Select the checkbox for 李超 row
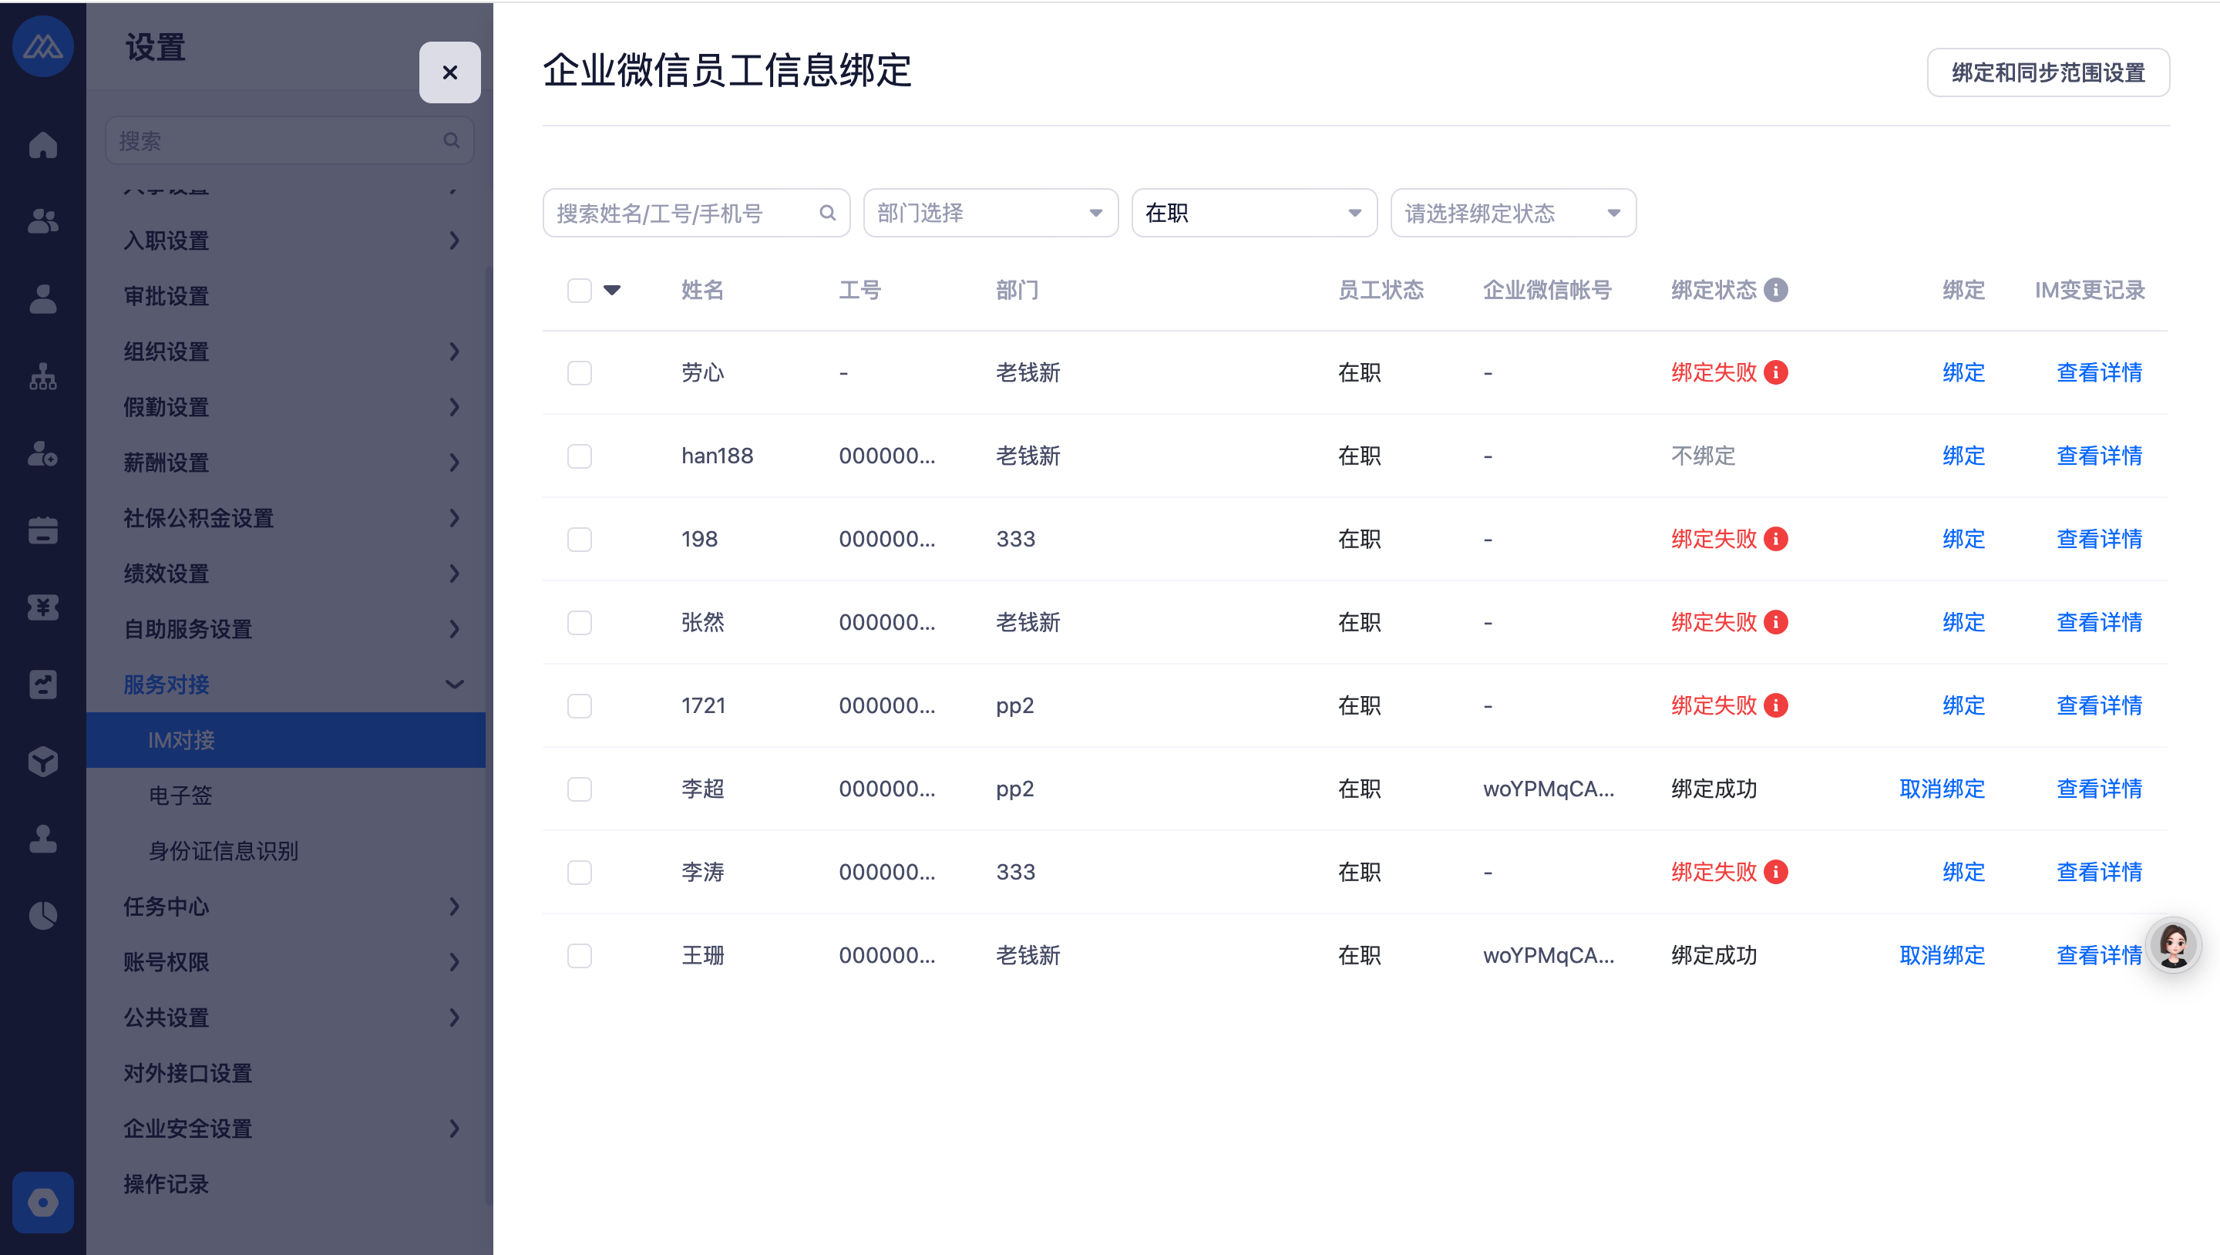The height and width of the screenshot is (1255, 2220). tap(579, 789)
